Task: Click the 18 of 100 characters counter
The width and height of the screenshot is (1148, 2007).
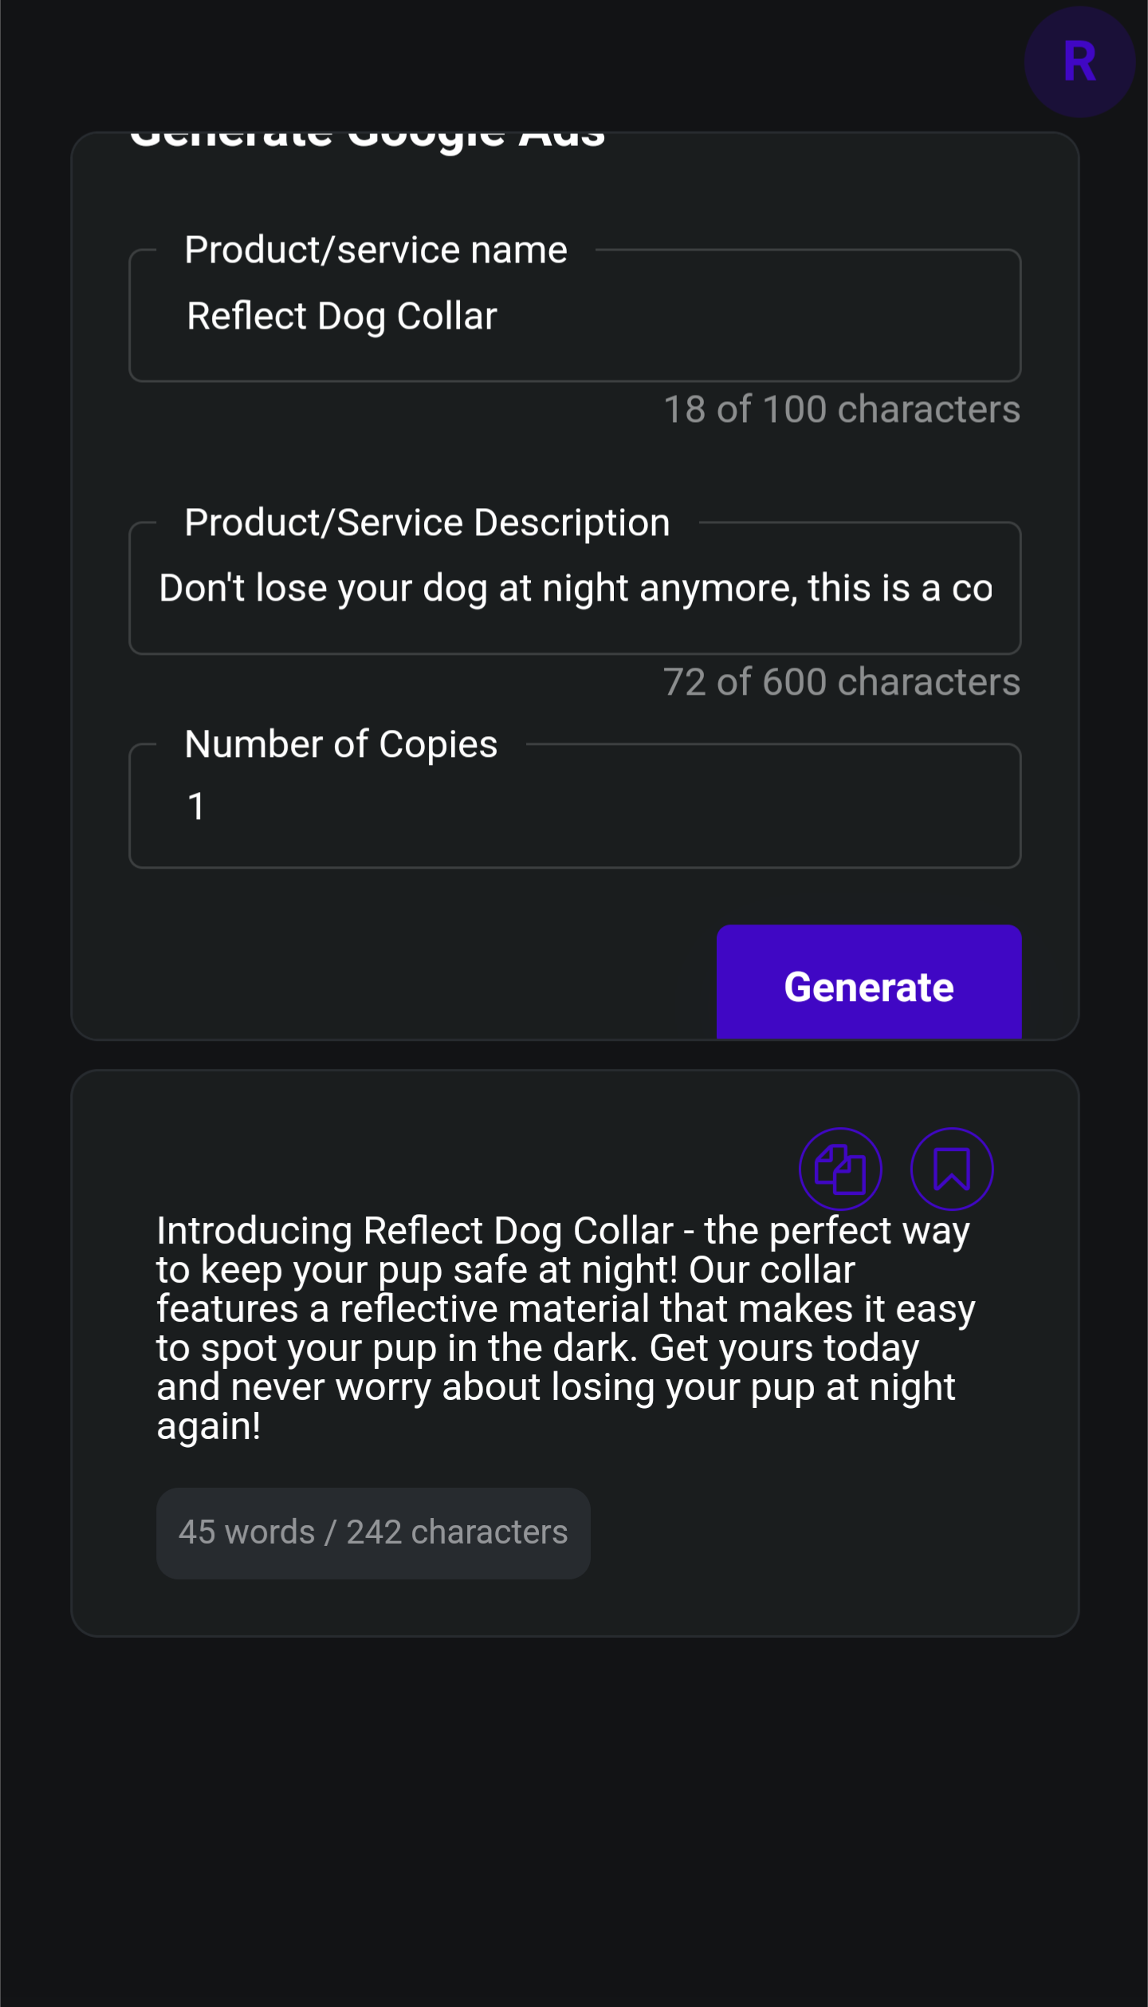Action: 842,409
